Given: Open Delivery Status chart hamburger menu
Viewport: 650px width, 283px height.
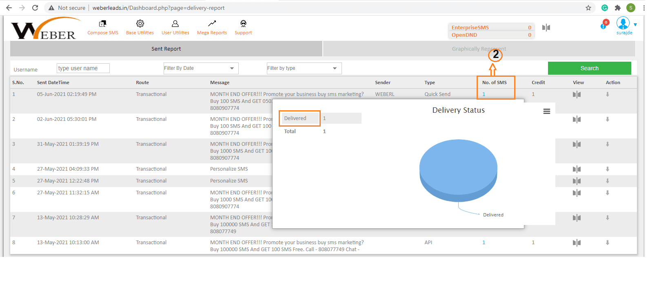Looking at the screenshot, I should tap(546, 111).
